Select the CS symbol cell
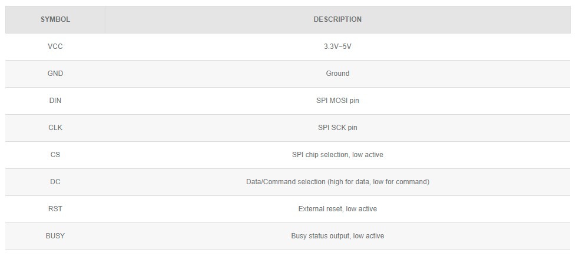 [55, 155]
